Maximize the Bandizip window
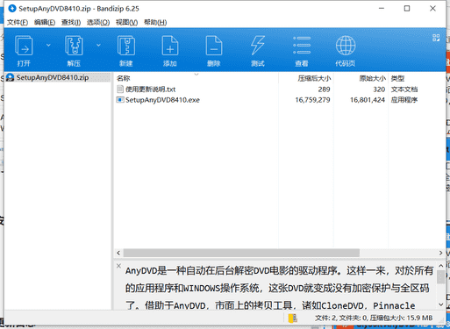450x329 pixels. [x=407, y=9]
